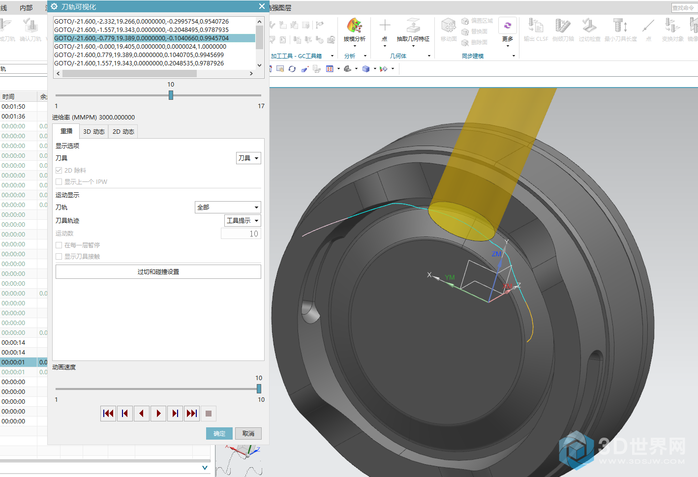Click the 运动数 value field
698x477 pixels.
click(x=241, y=234)
